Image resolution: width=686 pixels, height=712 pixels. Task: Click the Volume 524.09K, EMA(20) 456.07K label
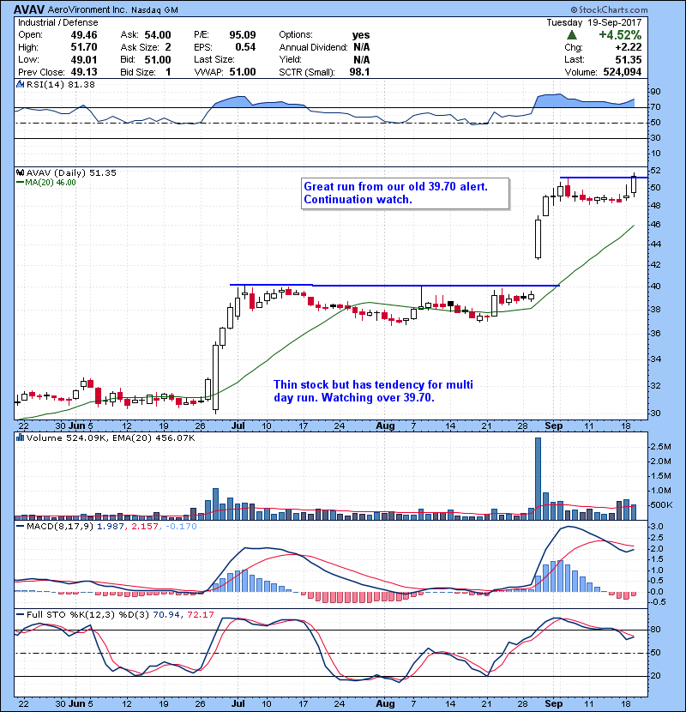(111, 438)
